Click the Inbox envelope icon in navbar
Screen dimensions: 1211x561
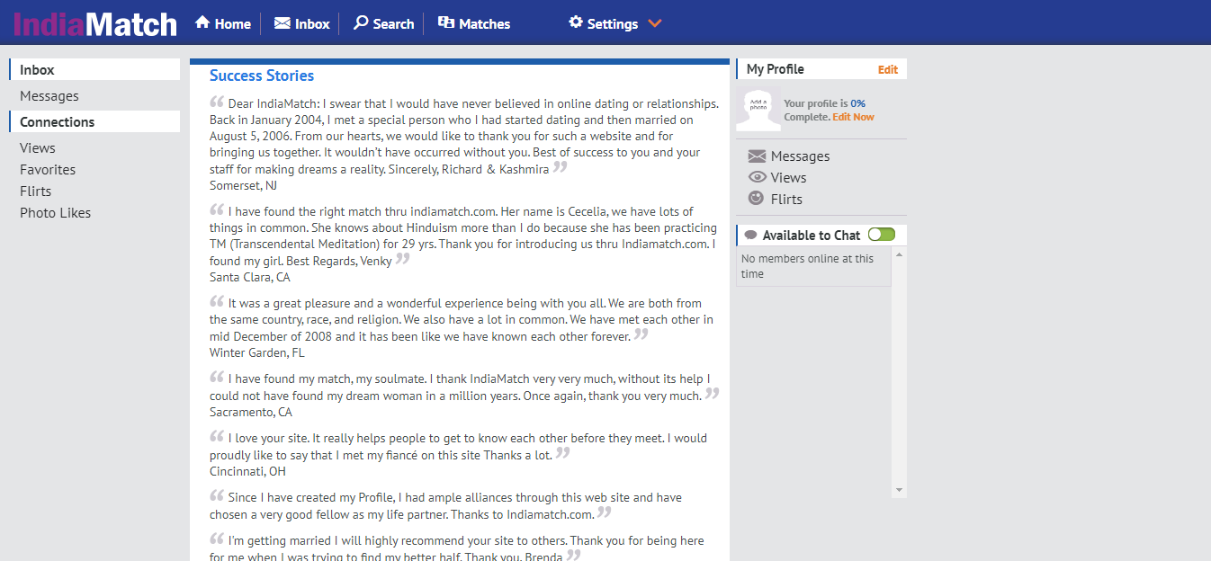click(x=283, y=23)
